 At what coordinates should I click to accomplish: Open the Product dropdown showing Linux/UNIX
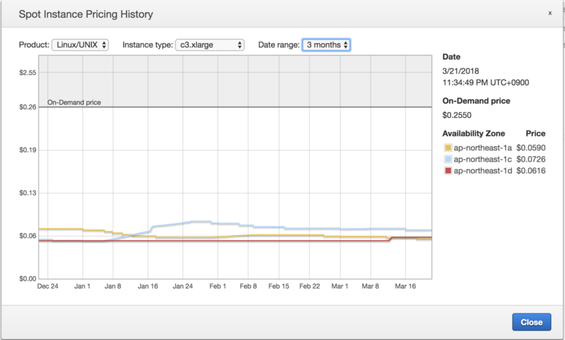80,45
